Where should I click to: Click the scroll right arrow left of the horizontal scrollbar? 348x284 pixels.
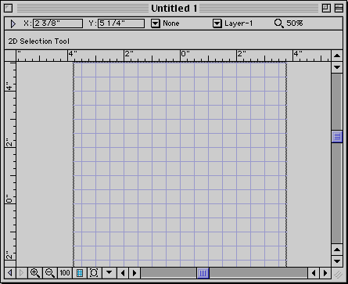point(135,273)
